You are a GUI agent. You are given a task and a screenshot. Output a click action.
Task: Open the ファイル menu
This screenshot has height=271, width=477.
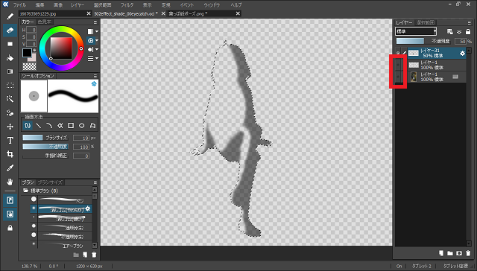19,5
